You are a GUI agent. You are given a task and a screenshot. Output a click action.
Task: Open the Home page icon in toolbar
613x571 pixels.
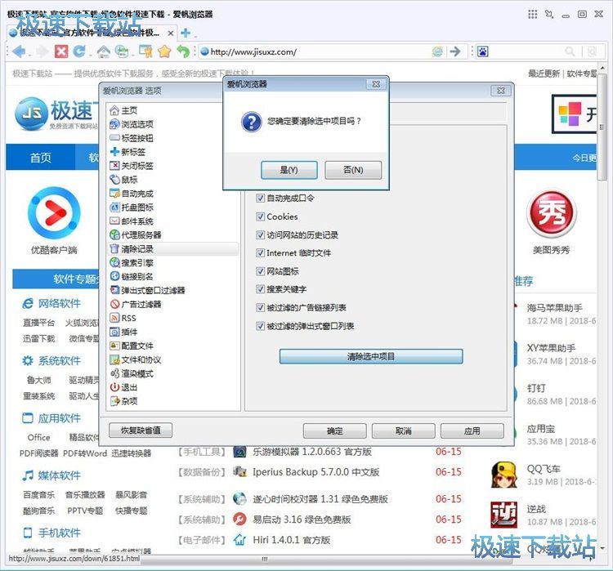tap(104, 51)
